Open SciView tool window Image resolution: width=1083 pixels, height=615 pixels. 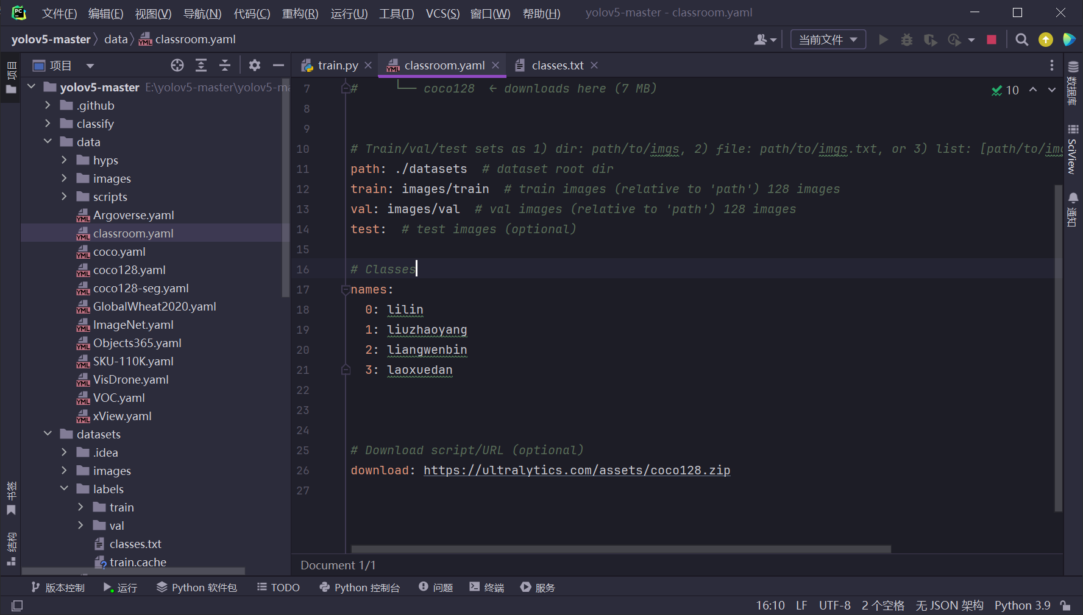click(x=1073, y=149)
